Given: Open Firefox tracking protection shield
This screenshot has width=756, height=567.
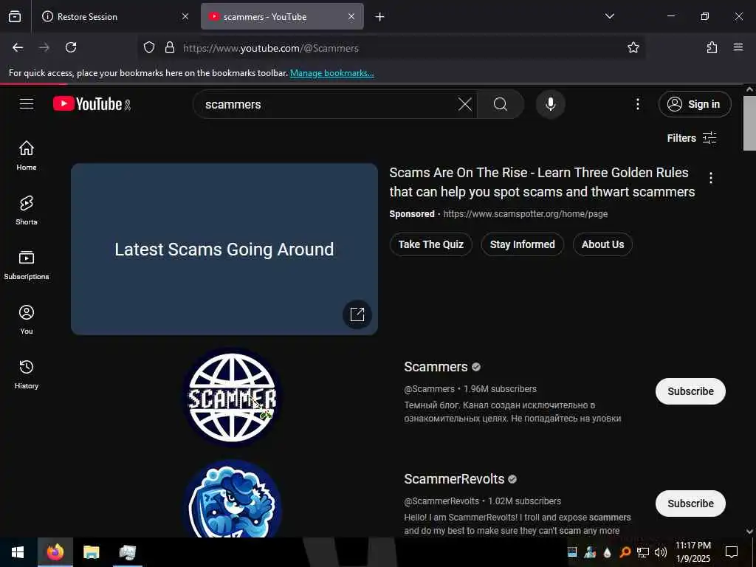Looking at the screenshot, I should 149,47.
